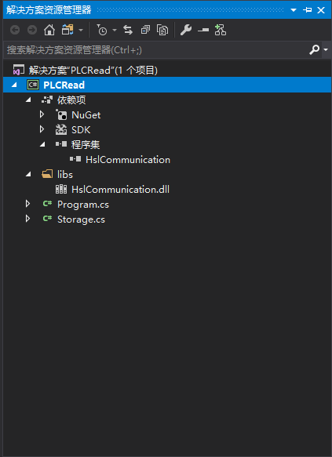Click the Home icon in toolbar
Screen dimensions: 332x457
49,30
